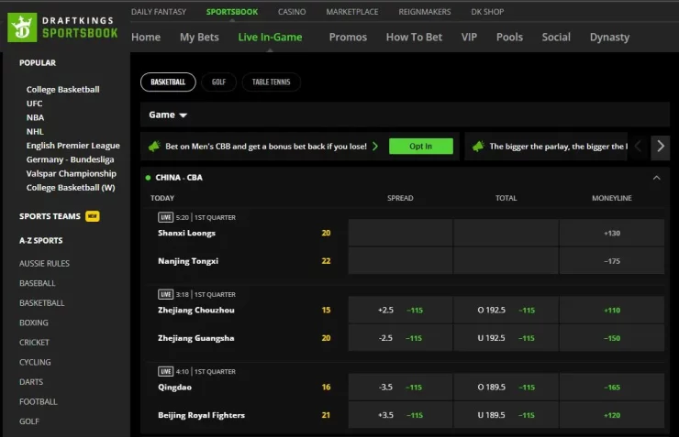679x437 pixels.
Task: Open the Social tab
Action: 556,38
